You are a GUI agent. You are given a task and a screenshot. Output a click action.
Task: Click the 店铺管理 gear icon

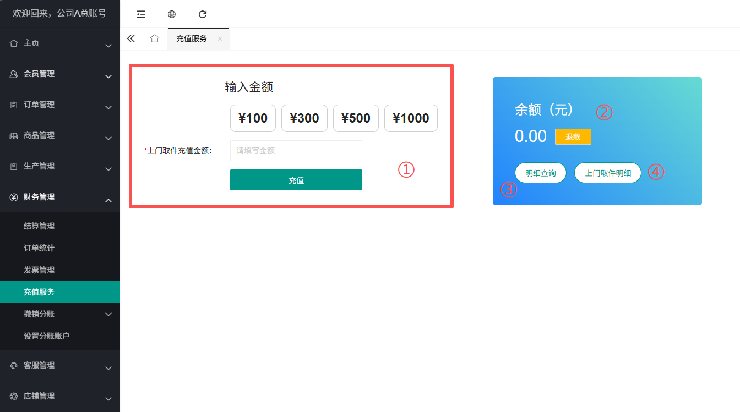pos(14,396)
